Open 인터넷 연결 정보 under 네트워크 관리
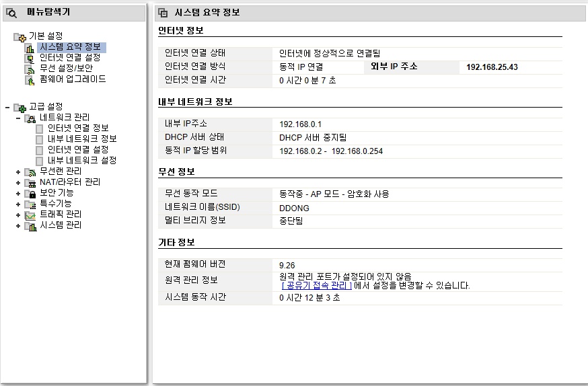 click(x=78, y=128)
